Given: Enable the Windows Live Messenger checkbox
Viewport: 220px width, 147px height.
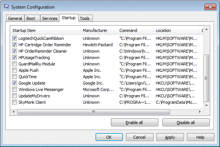Looking at the screenshot, I should [14, 89].
